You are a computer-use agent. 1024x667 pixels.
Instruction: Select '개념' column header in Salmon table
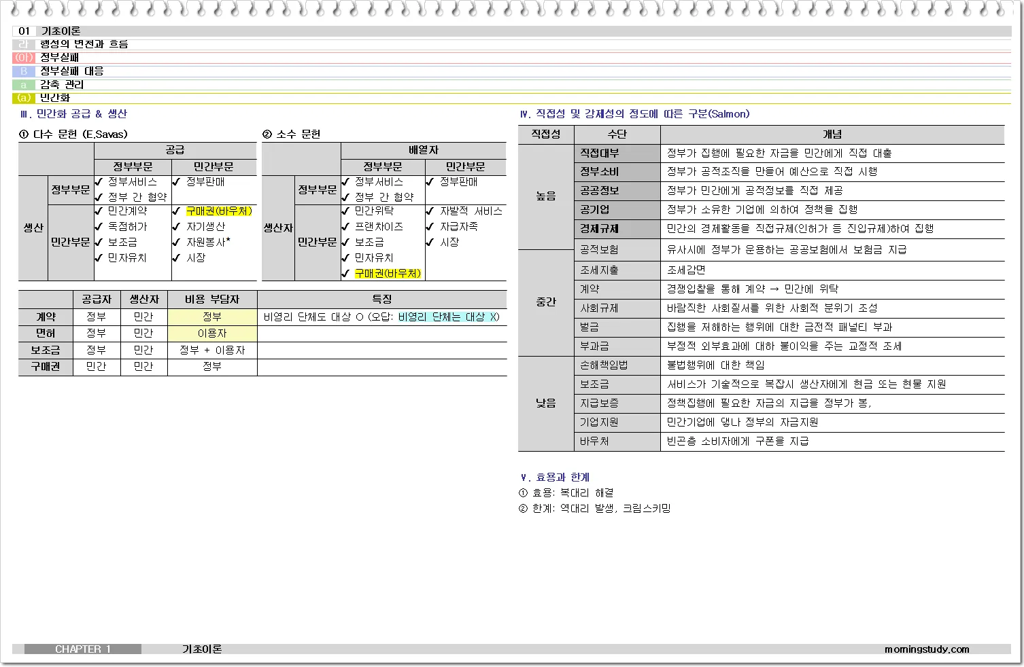[832, 134]
